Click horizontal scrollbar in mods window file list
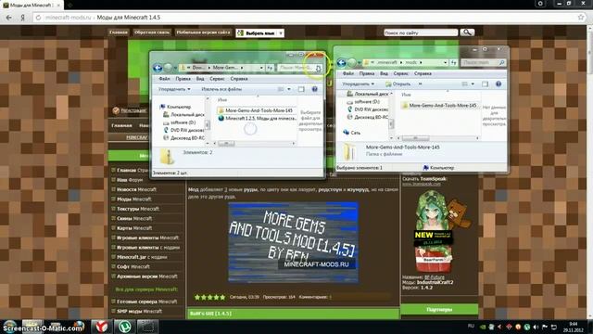 click(415, 138)
